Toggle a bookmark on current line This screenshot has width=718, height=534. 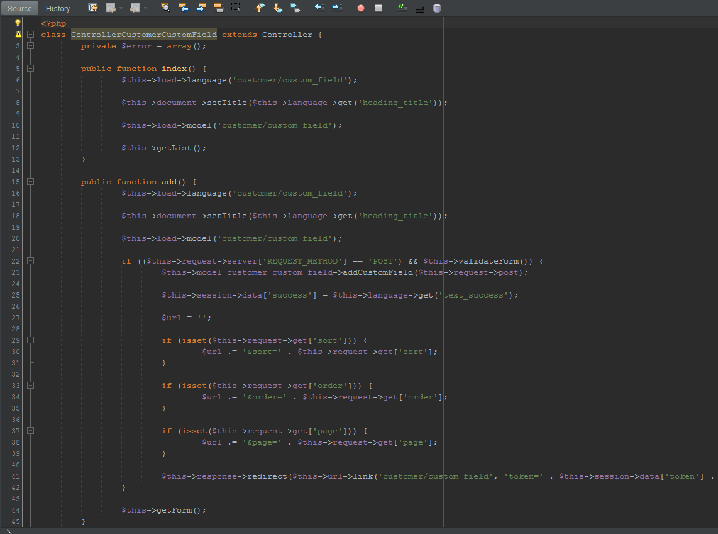pos(295,8)
